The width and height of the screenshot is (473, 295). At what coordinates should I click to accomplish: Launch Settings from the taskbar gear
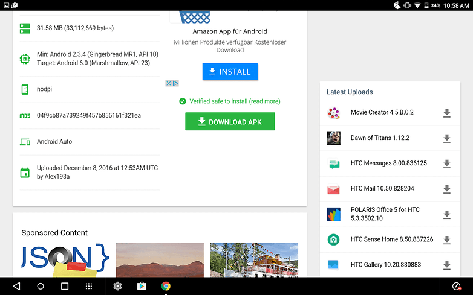point(117,286)
